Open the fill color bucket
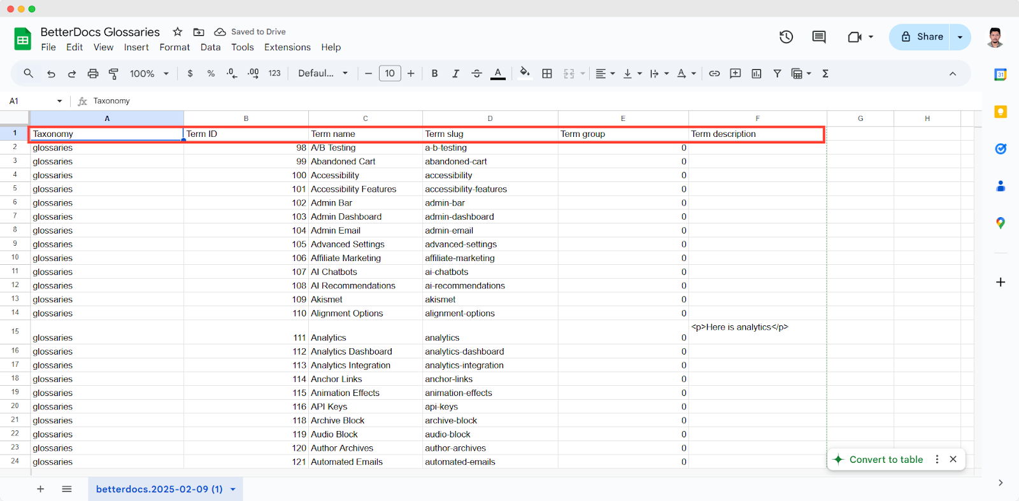Image resolution: width=1019 pixels, height=501 pixels. [525, 73]
